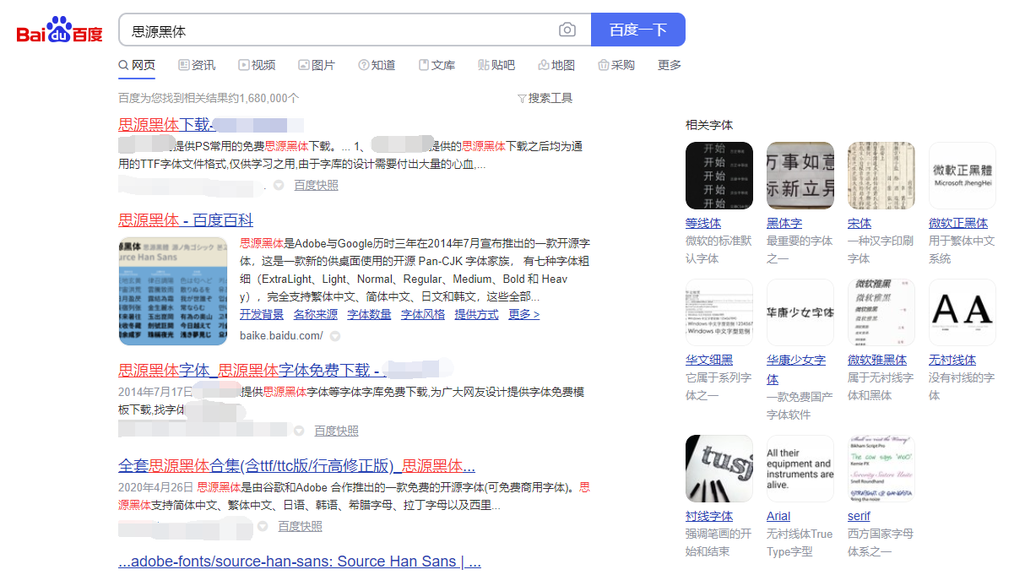
Task: Go to the 文库 tab
Action: pyautogui.click(x=437, y=65)
